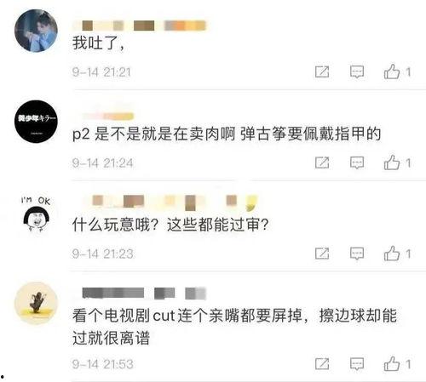Open the I'M OK meme avatar
Screen dimensions: 426x382
36,214
